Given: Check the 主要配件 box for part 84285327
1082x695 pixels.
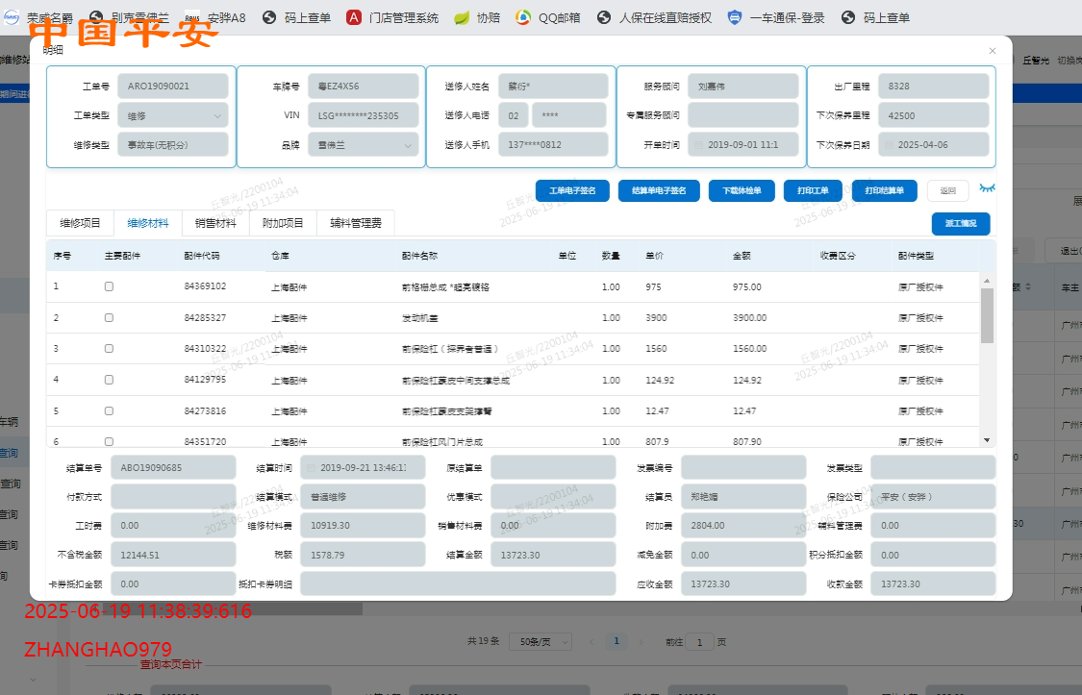Looking at the screenshot, I should click(109, 318).
